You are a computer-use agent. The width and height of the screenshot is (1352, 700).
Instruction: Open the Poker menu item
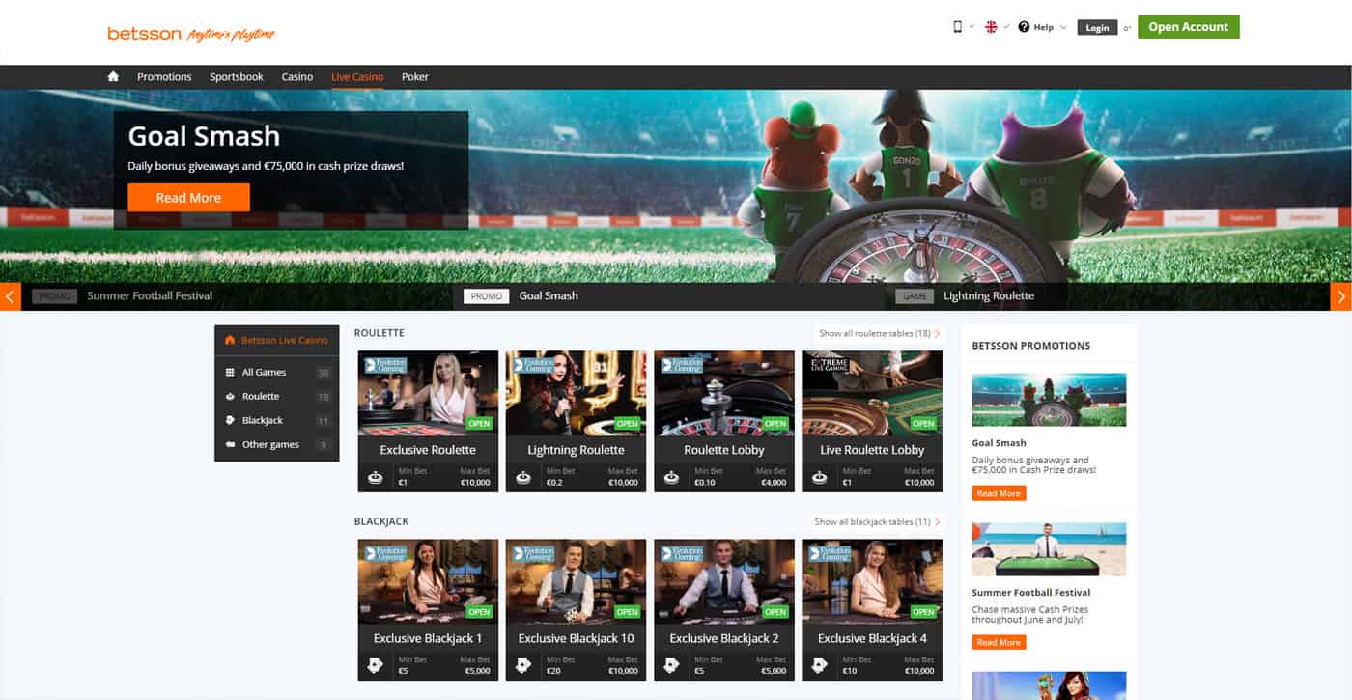(415, 76)
